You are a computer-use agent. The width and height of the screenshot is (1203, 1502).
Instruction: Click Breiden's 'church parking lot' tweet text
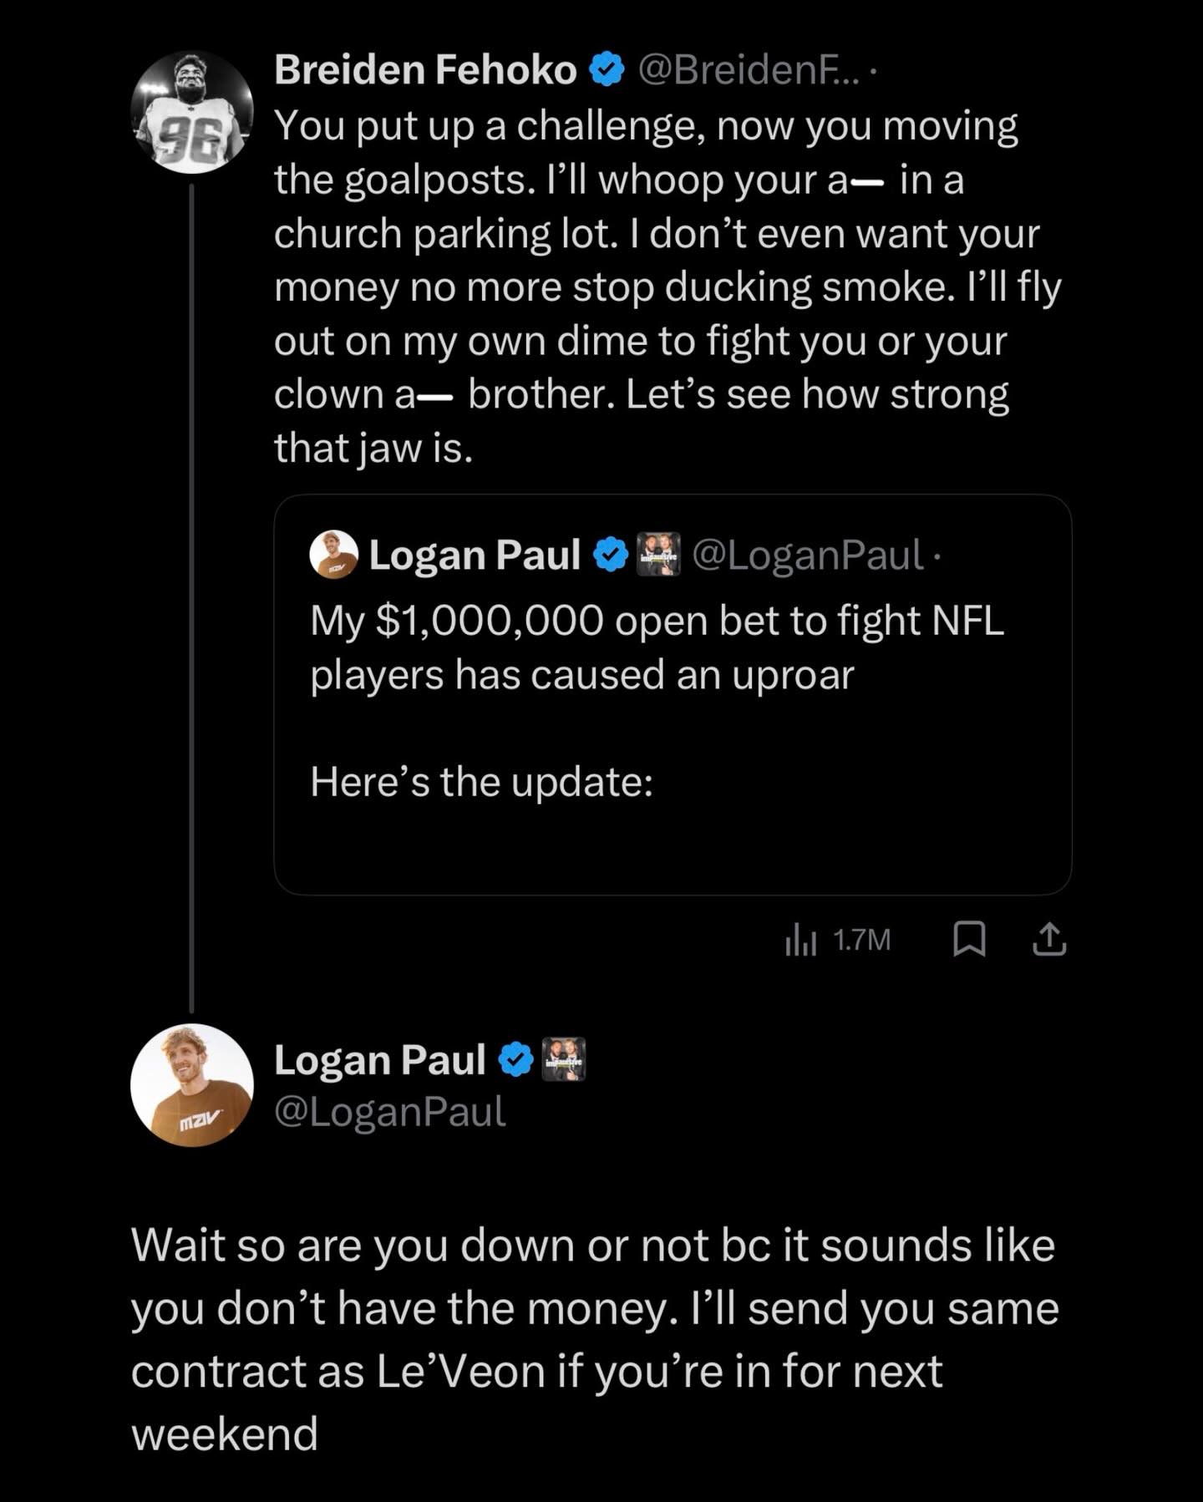[x=656, y=234]
